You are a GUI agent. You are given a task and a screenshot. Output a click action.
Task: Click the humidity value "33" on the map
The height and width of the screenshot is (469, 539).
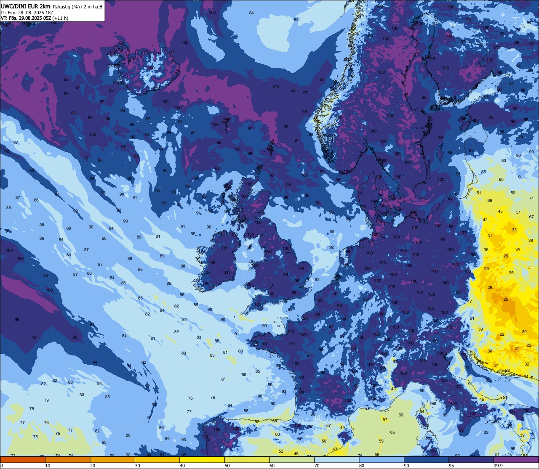click(x=514, y=230)
